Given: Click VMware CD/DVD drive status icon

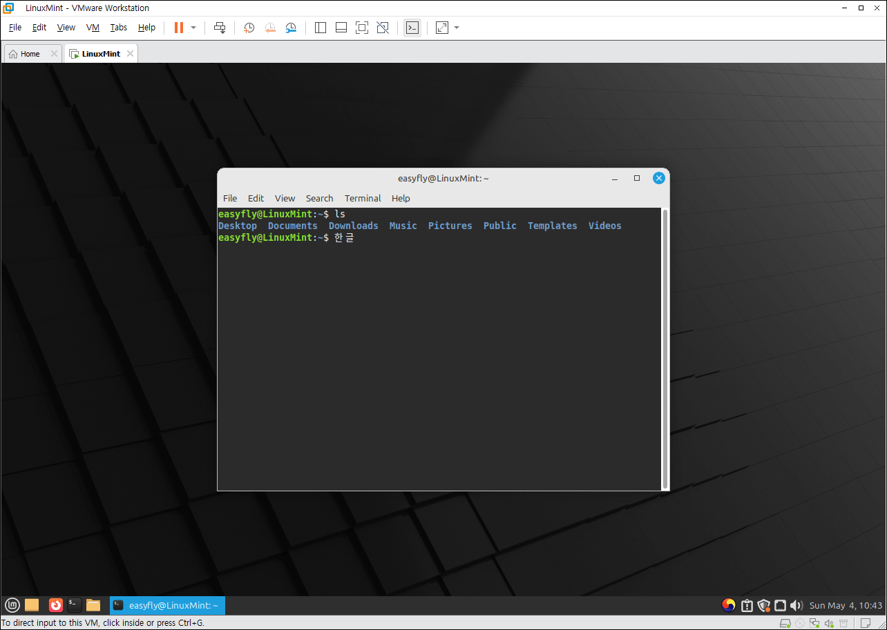Looking at the screenshot, I should pyautogui.click(x=799, y=623).
